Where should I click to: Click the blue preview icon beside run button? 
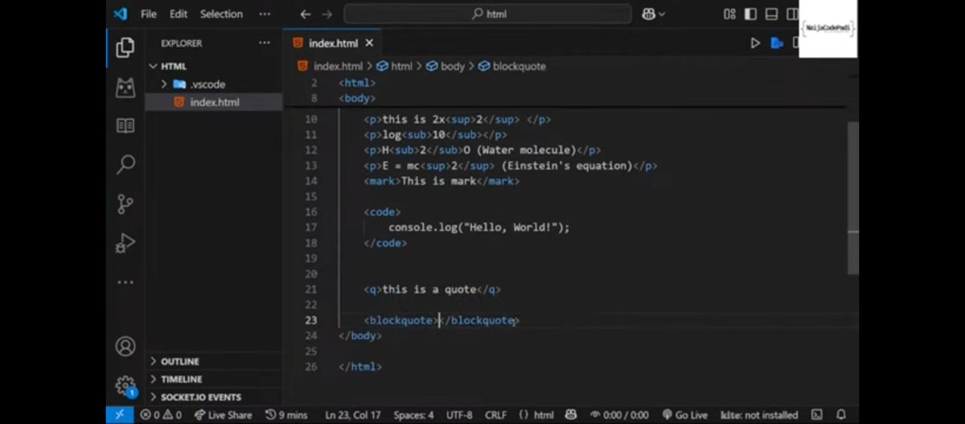[777, 43]
